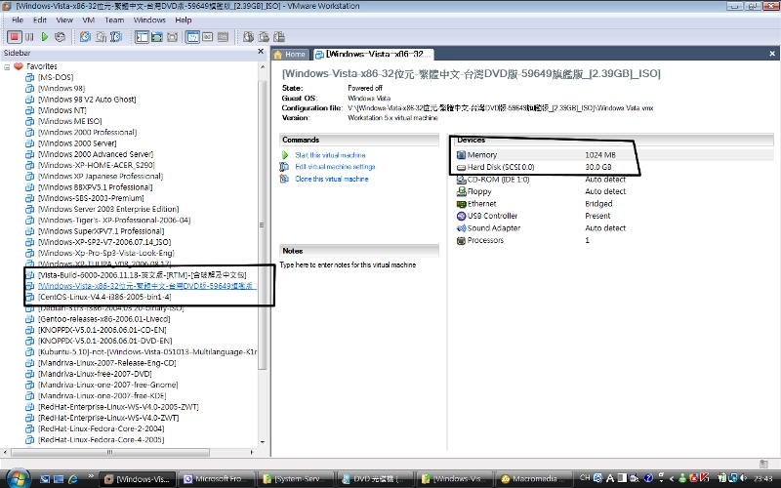Click Start this virtual machine link

pyautogui.click(x=330, y=155)
